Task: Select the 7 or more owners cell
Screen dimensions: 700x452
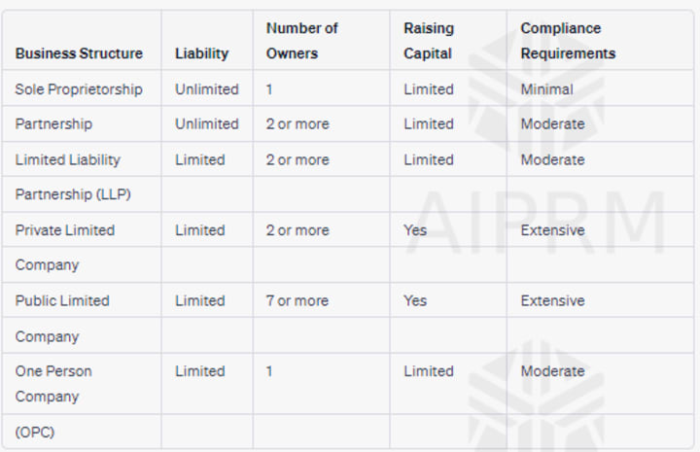Action: pyautogui.click(x=297, y=300)
